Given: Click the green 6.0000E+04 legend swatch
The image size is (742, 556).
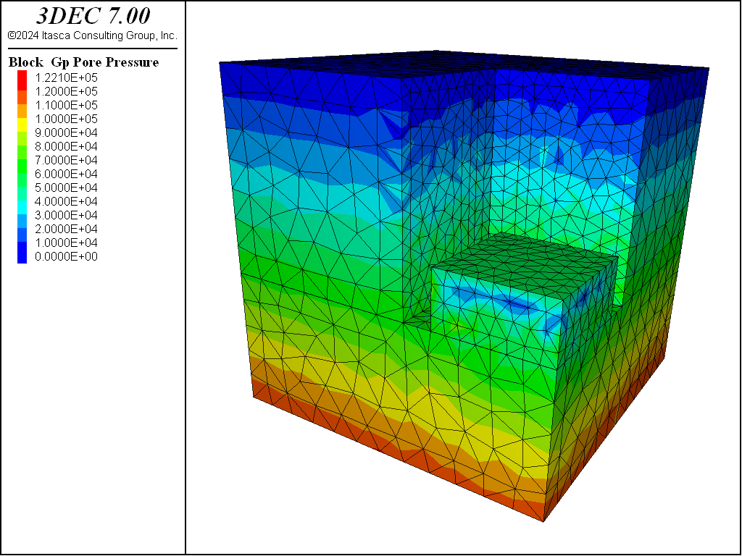Looking at the screenshot, I should point(22,167).
